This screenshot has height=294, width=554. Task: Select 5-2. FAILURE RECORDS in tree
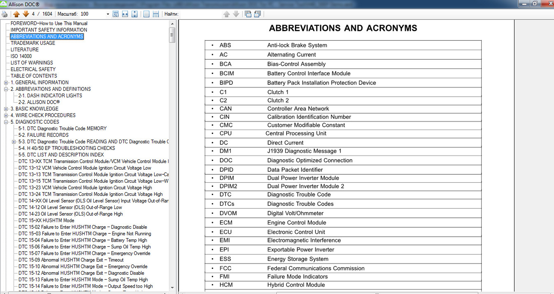click(43, 135)
